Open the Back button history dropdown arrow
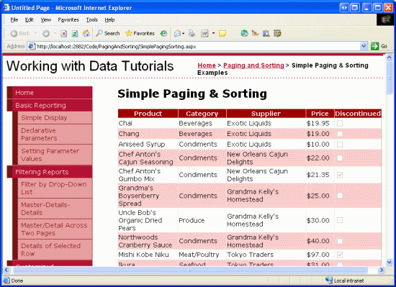Viewport: 396px width, 287px height. pos(35,33)
